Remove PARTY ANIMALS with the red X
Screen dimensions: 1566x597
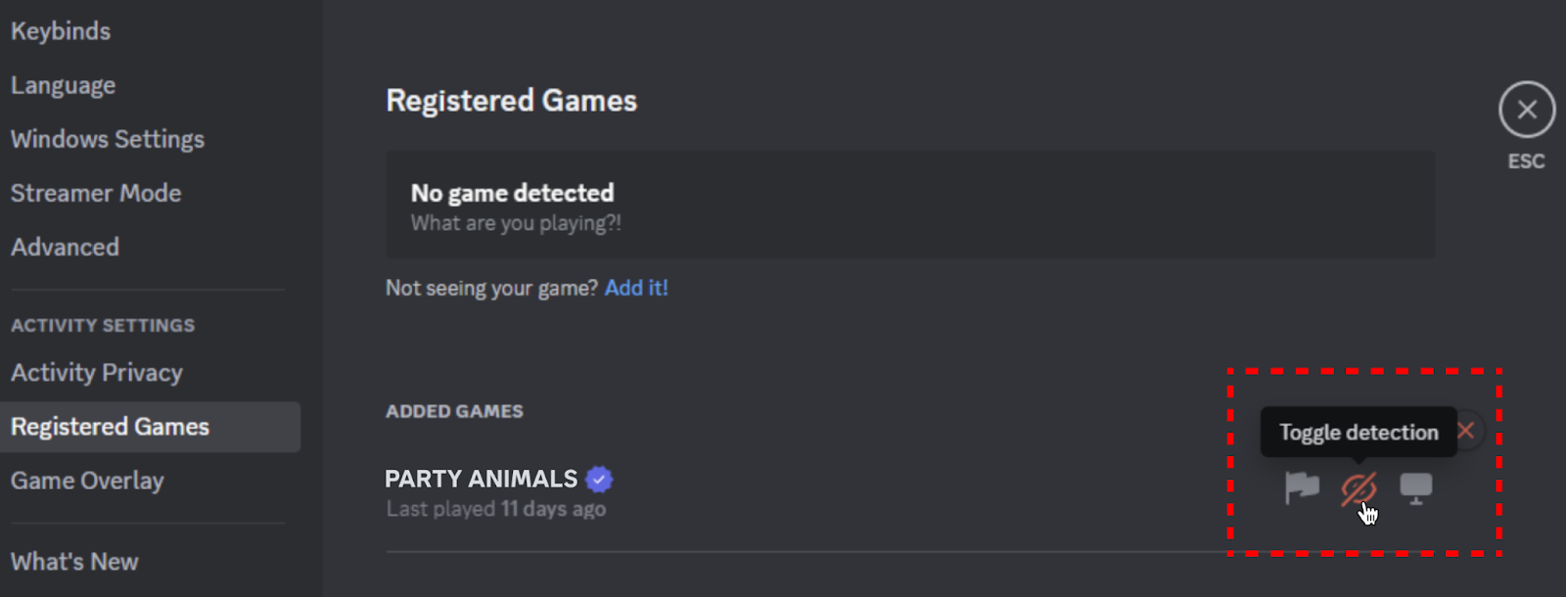tap(1466, 431)
